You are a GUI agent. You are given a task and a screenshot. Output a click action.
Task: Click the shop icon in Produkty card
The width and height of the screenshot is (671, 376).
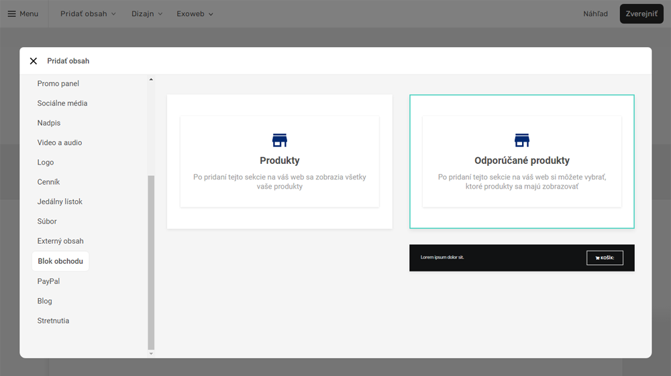[279, 140]
